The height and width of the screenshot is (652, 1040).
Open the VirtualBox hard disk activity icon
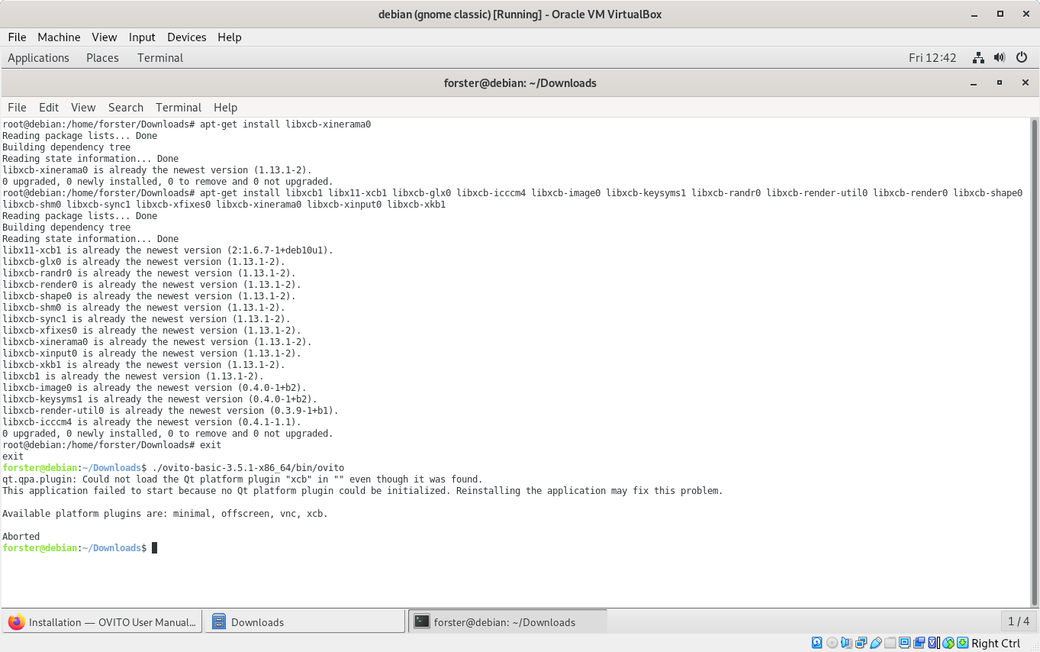[x=816, y=643]
